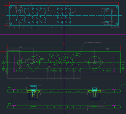Click the Source selector knob circle
Image resolution: width=126 pixels, height=114 pixels.
(33, 63)
